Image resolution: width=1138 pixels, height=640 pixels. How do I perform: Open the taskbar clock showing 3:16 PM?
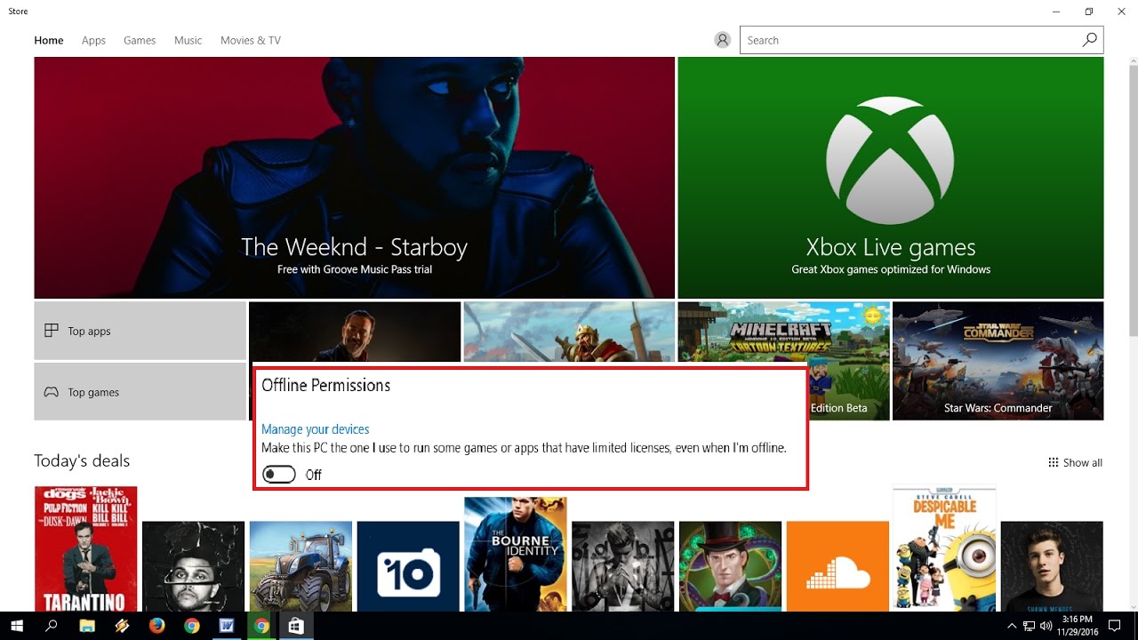click(x=1078, y=626)
